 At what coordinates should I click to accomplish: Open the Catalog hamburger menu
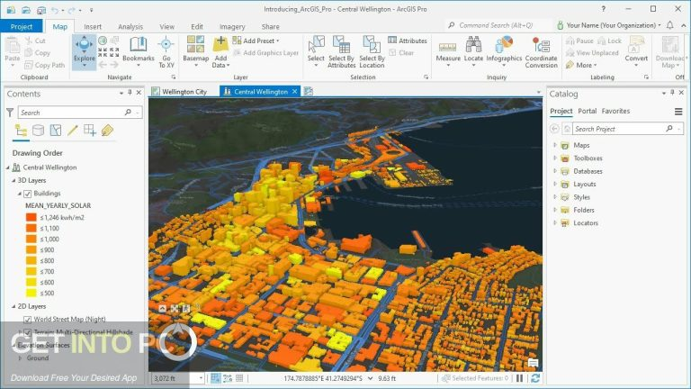678,112
